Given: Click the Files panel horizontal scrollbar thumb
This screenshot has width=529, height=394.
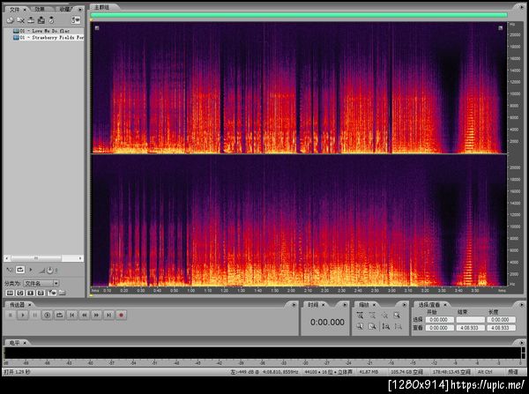Looking at the screenshot, I should coord(36,258).
